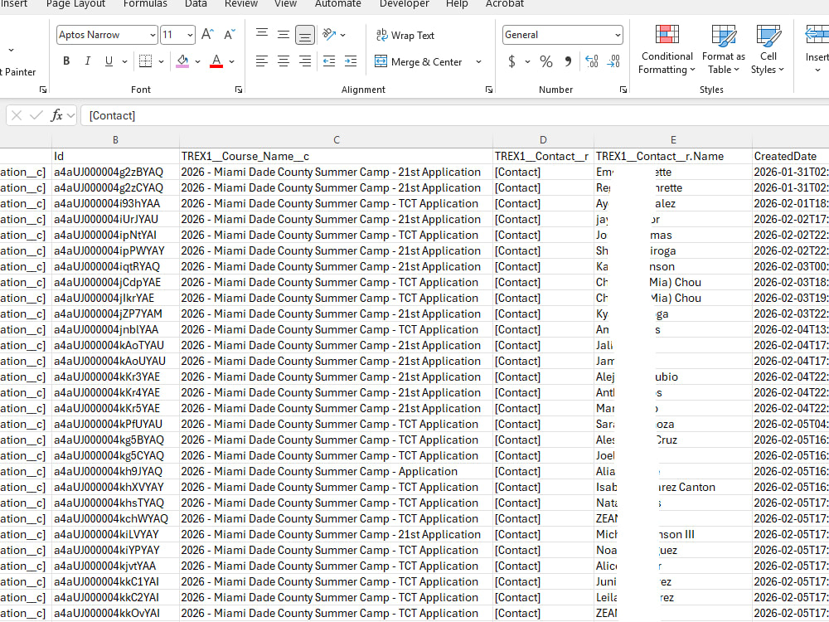Open text Orientation icon

[329, 35]
